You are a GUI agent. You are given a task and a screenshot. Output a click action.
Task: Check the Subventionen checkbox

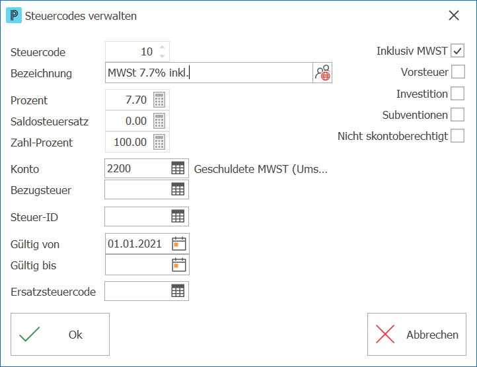(458, 115)
